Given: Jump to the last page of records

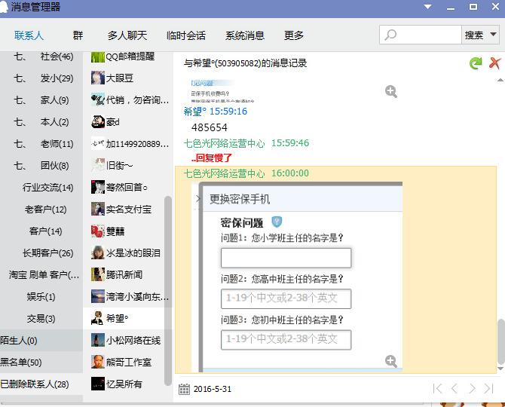Looking at the screenshot, I should (489, 389).
